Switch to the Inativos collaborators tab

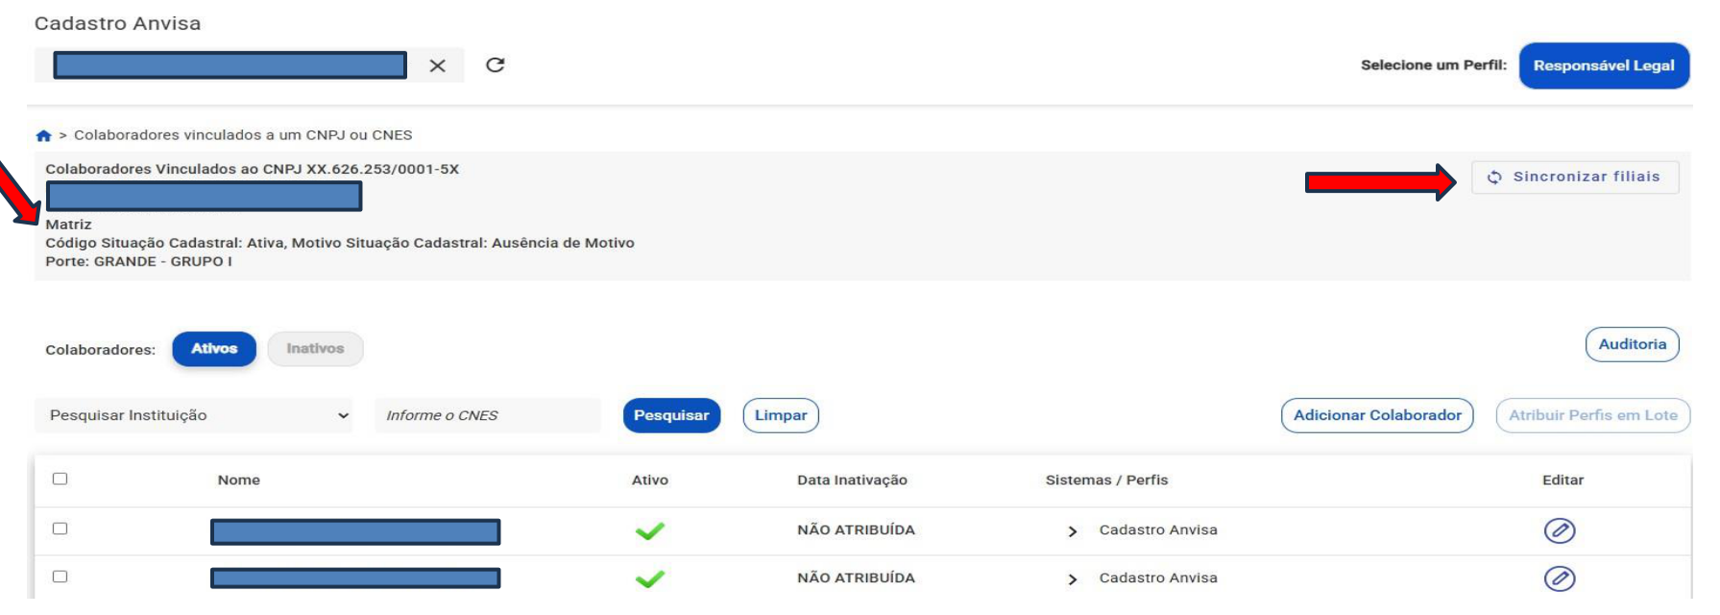pos(315,349)
